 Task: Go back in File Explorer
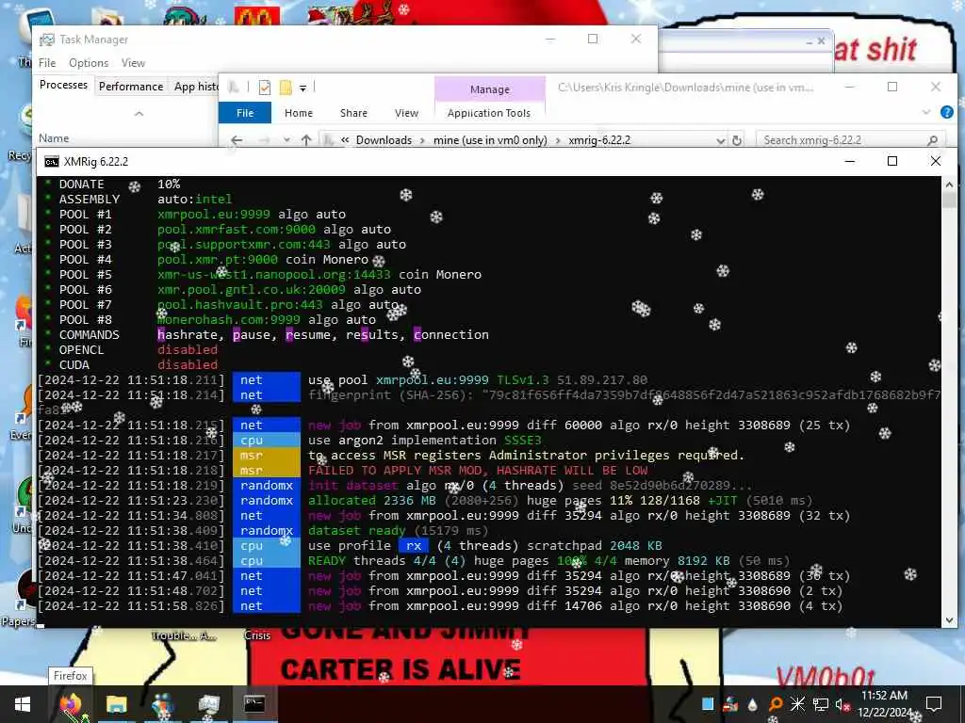point(237,140)
